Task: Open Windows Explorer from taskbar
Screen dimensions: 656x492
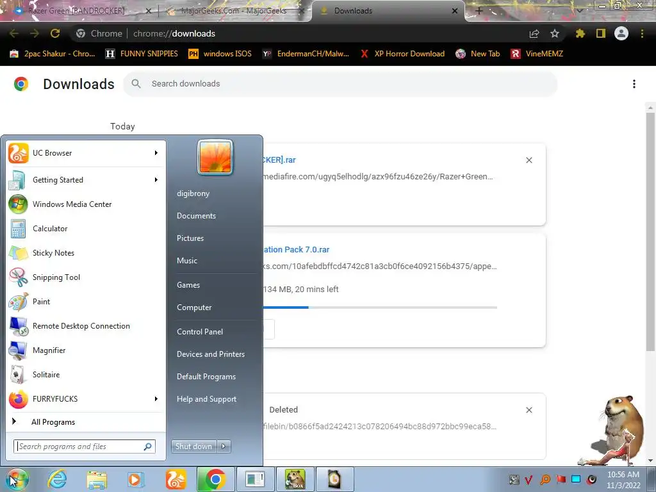Action: pos(97,479)
